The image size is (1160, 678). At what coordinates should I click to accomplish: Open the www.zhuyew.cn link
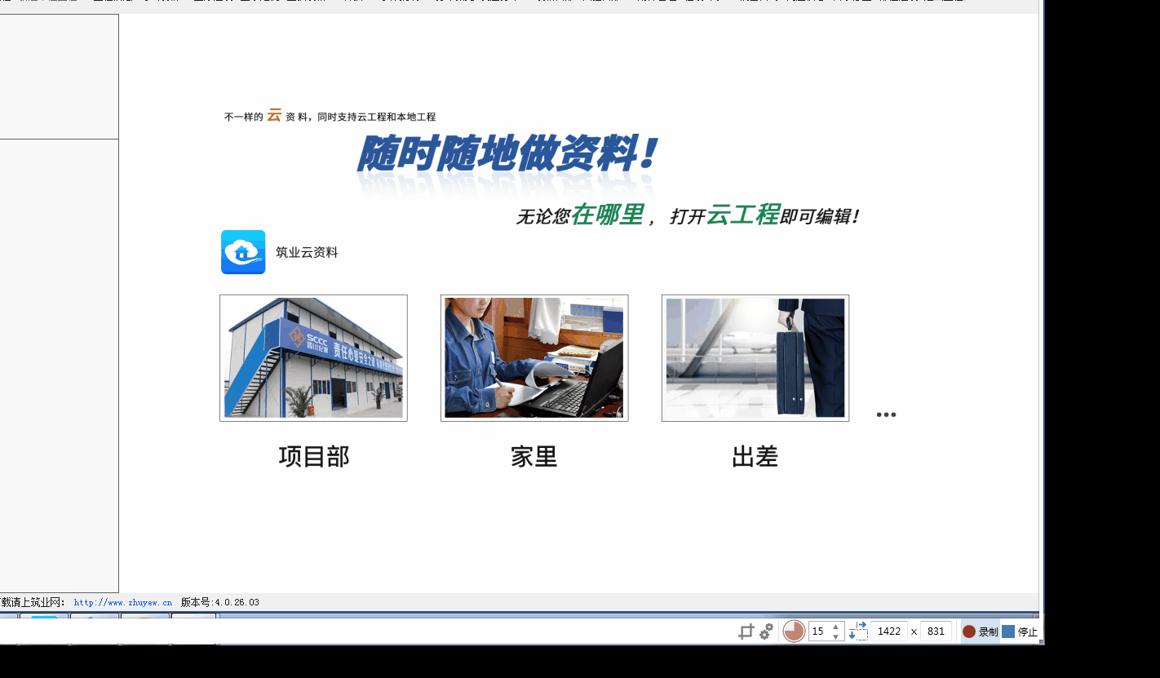coord(122,602)
